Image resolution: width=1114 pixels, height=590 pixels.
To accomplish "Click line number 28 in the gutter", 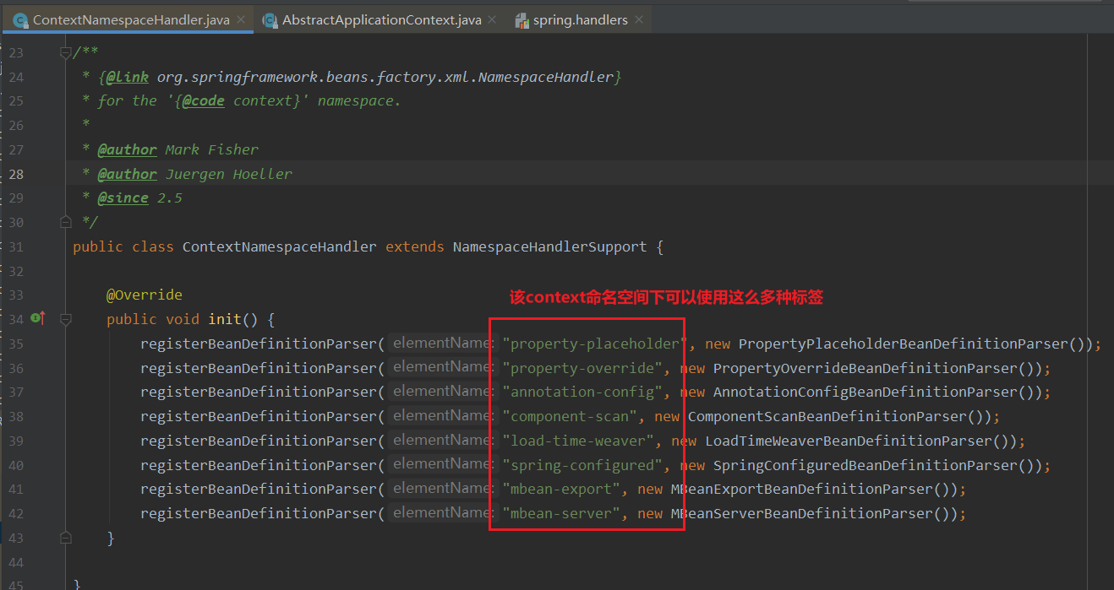I will coord(16,174).
